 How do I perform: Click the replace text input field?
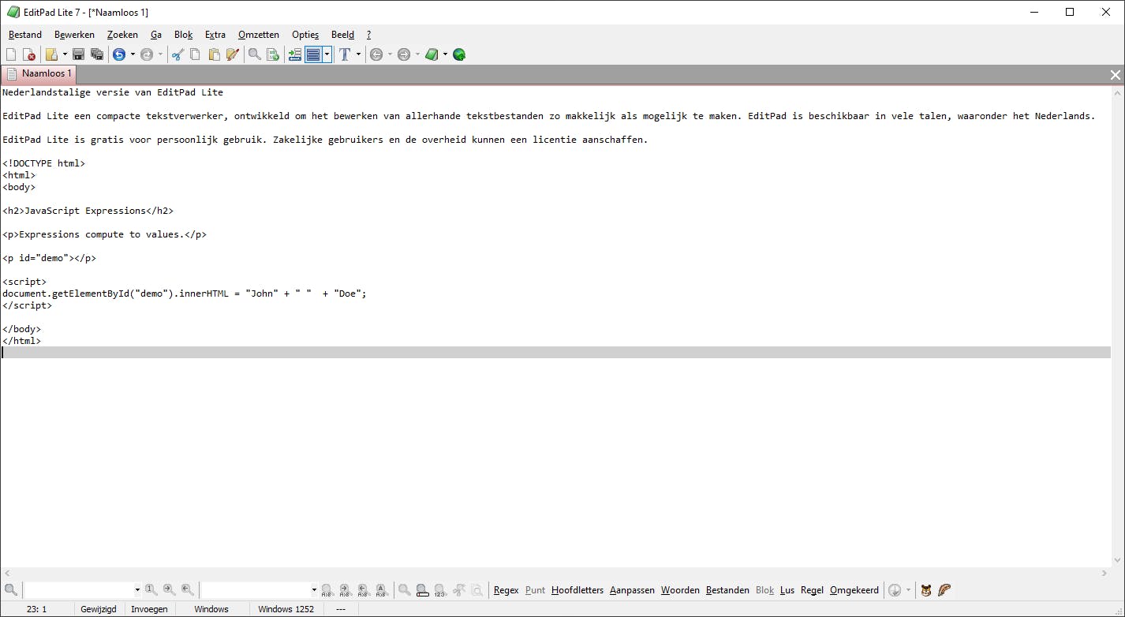(255, 589)
